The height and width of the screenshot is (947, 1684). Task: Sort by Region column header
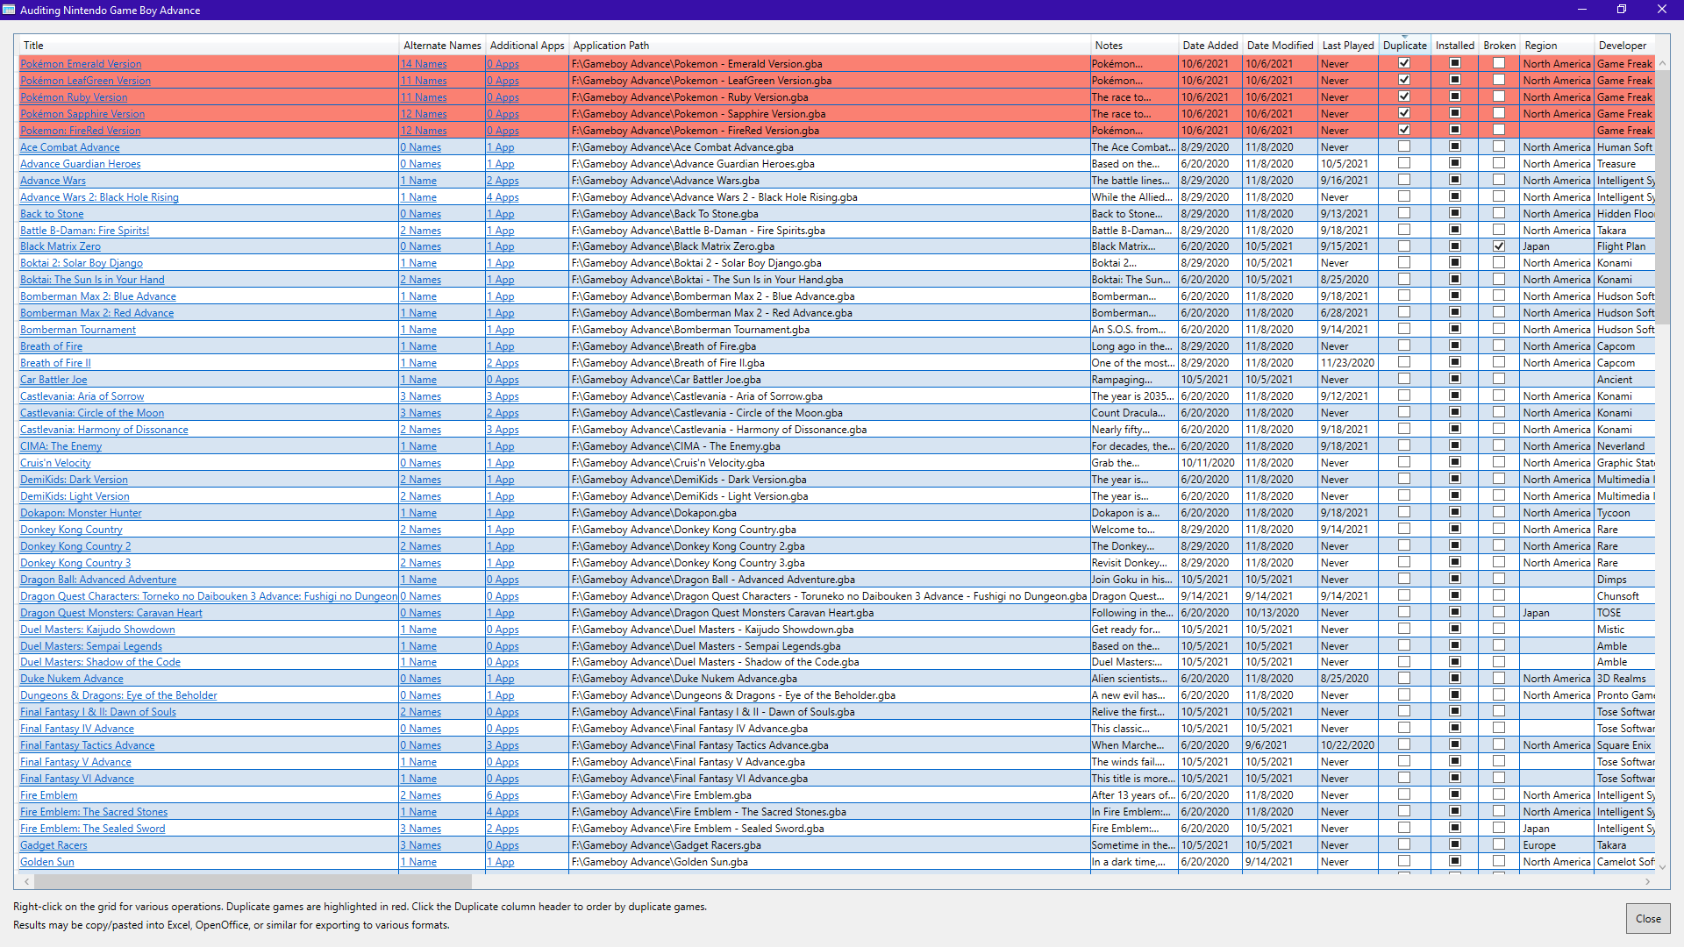tap(1557, 46)
